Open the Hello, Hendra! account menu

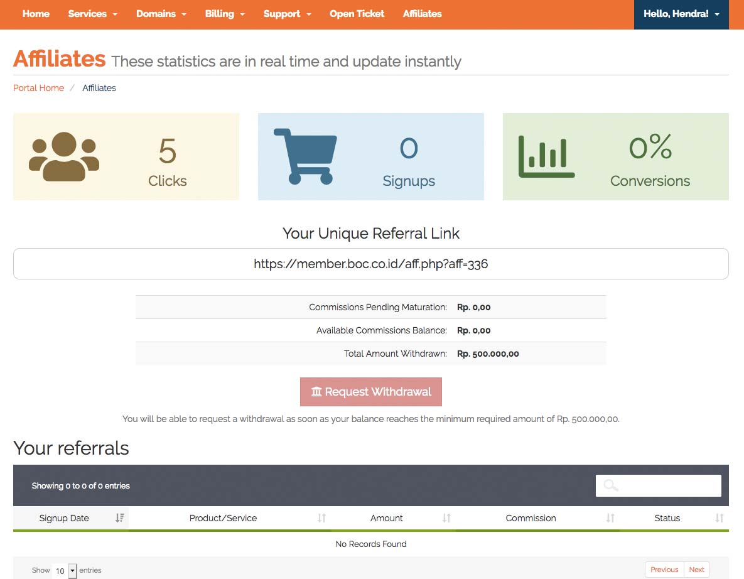coord(681,14)
